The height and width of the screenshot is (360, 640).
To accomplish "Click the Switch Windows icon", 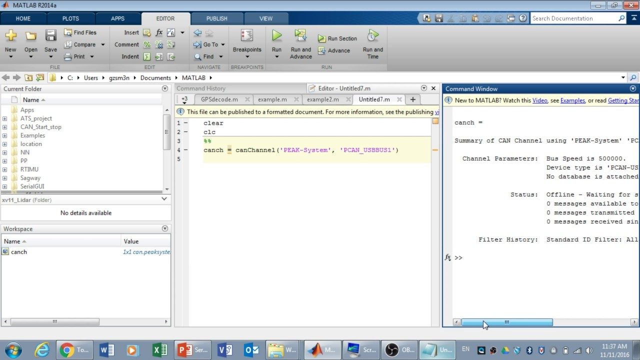I will coord(510,18).
